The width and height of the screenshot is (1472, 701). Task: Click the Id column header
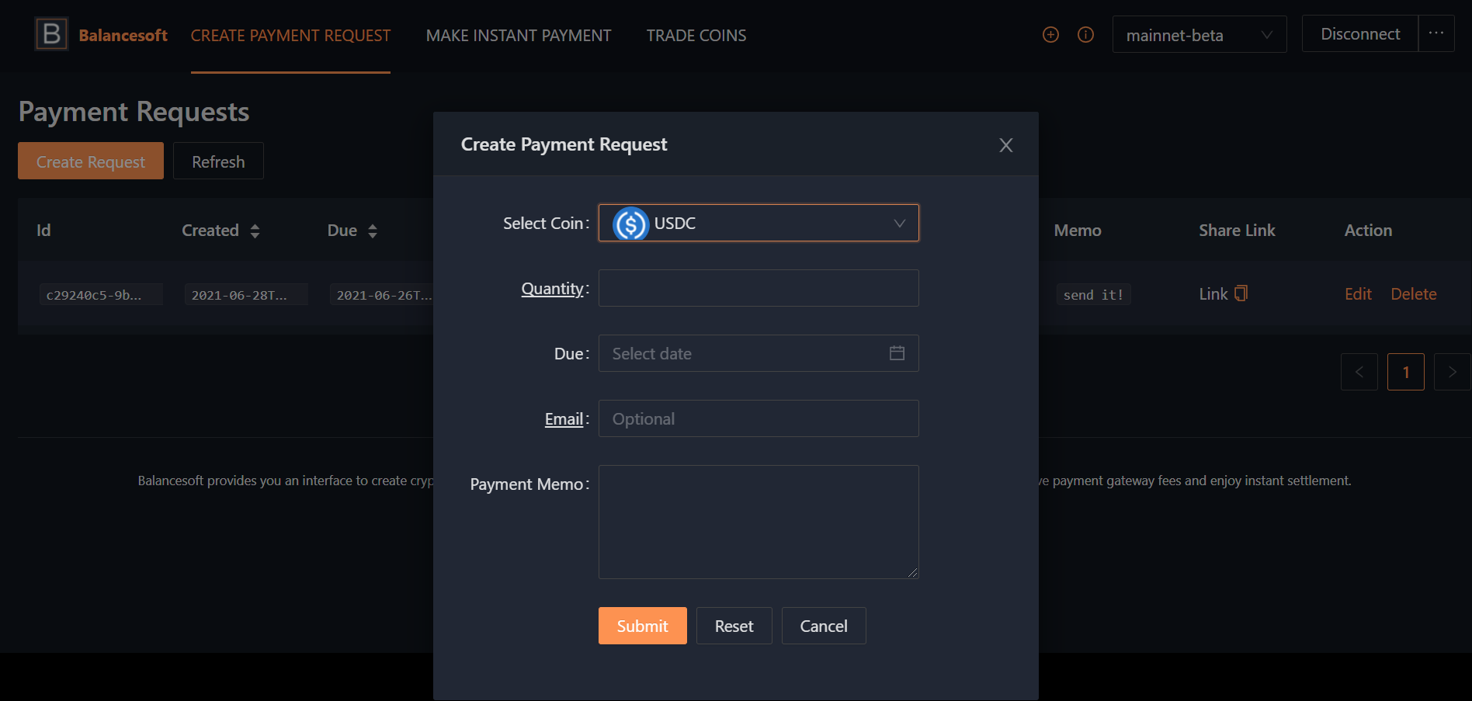[43, 231]
